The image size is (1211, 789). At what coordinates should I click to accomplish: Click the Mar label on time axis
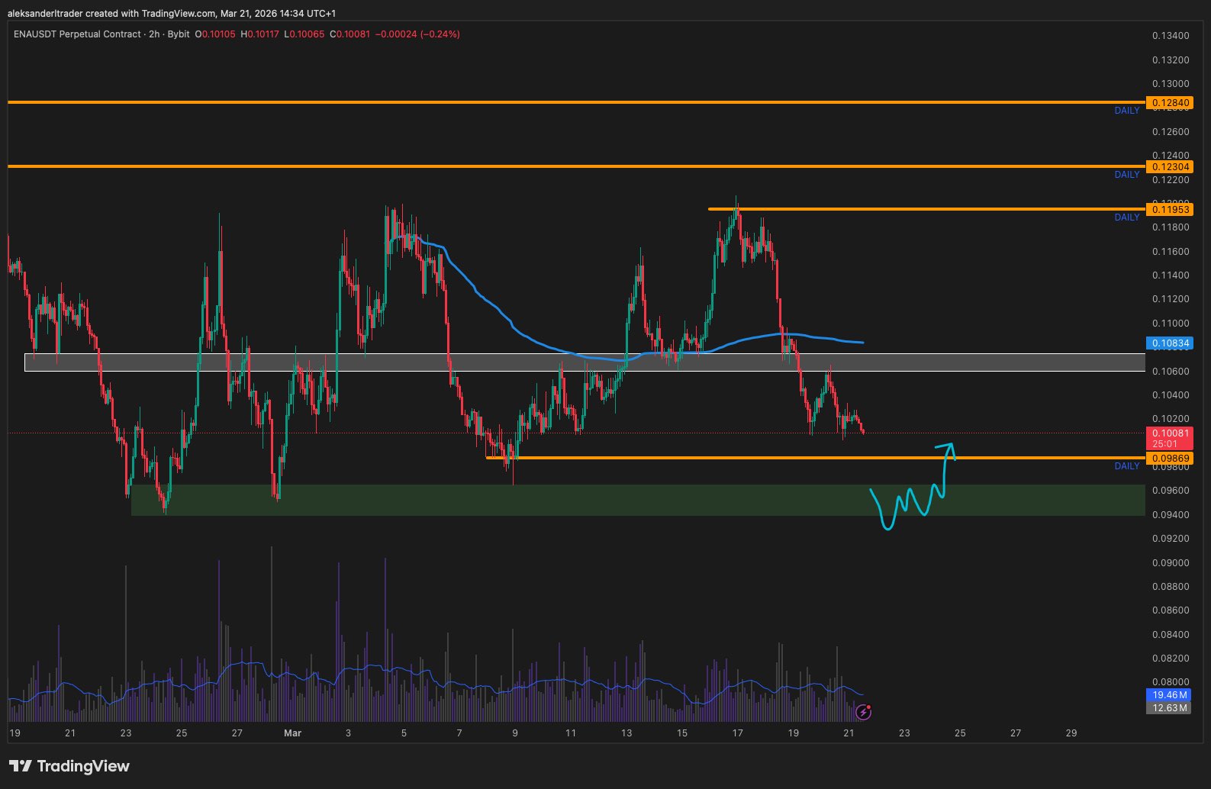(292, 733)
